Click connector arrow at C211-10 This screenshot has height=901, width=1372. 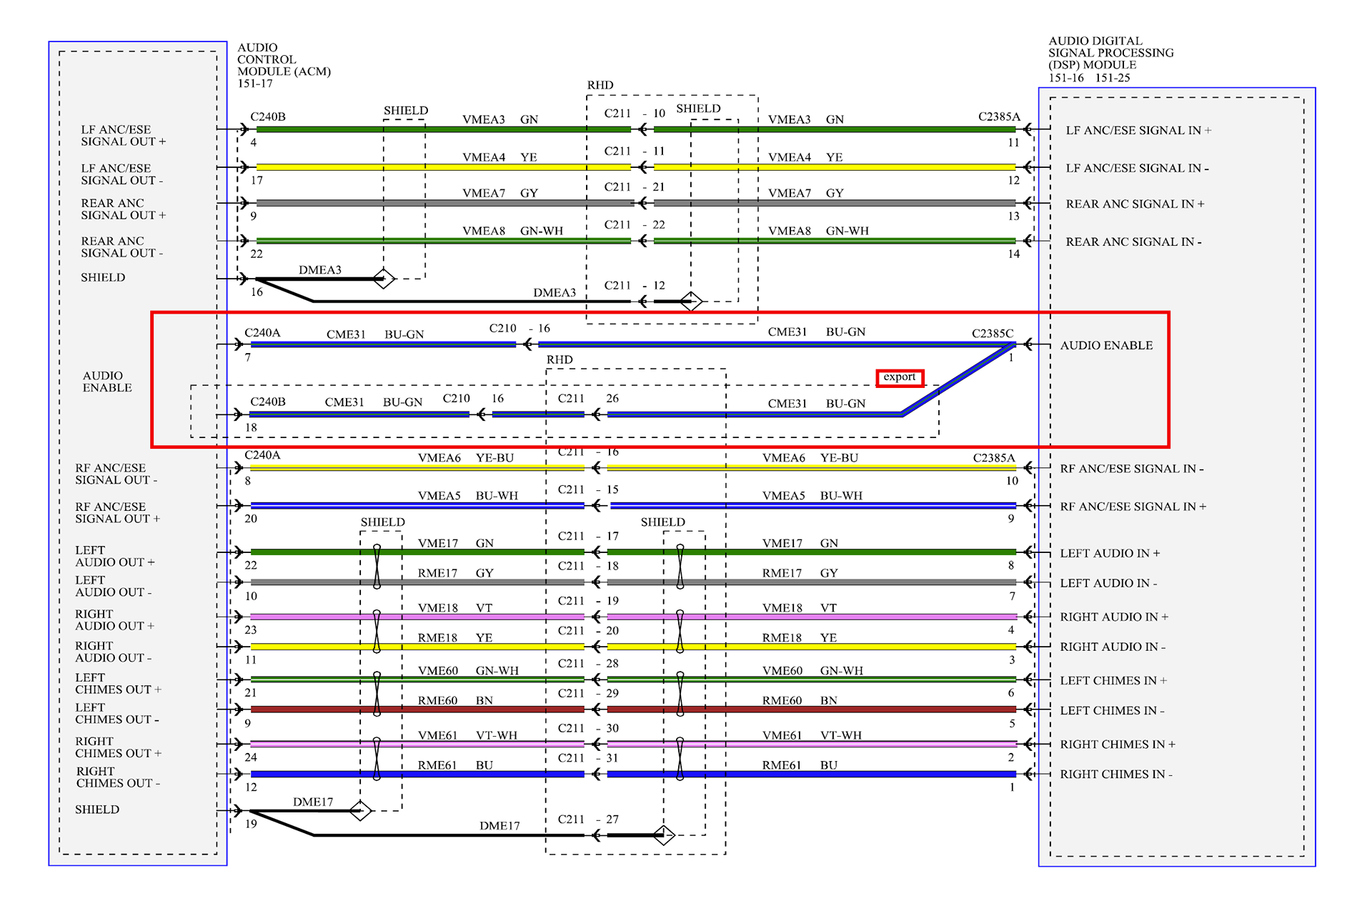coord(642,129)
